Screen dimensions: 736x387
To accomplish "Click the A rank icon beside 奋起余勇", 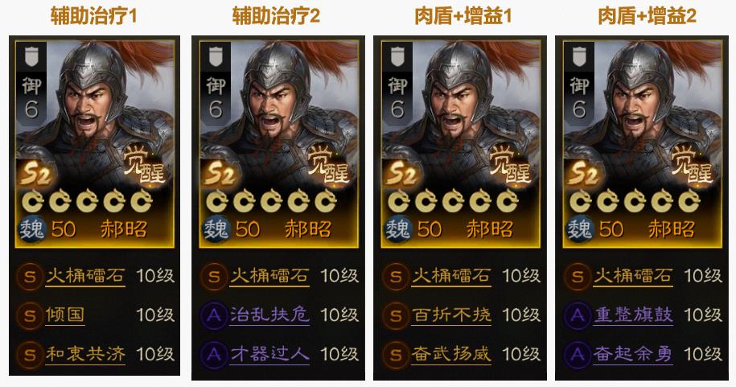I will 578,355.
